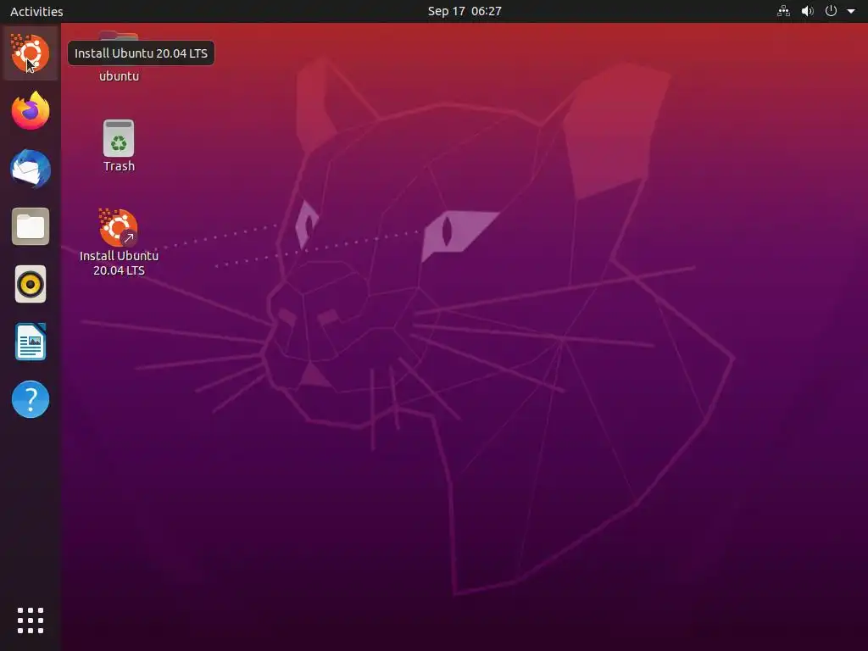This screenshot has height=651, width=868.
Task: Expand the system menu arrow in top bar
Action: coord(851,11)
